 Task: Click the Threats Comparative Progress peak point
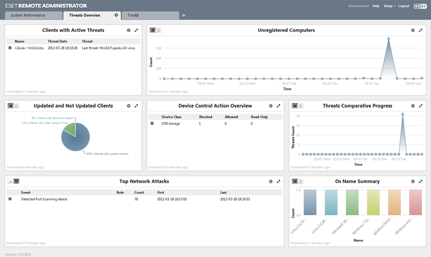click(x=403, y=114)
